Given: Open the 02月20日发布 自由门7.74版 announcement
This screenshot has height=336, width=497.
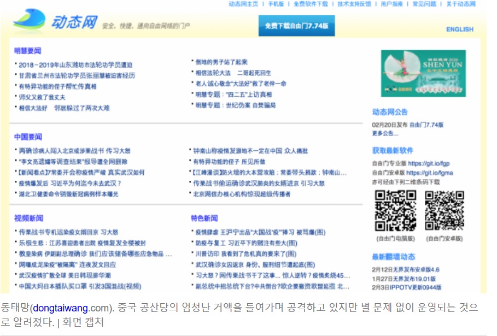Looking at the screenshot, I should (x=408, y=125).
